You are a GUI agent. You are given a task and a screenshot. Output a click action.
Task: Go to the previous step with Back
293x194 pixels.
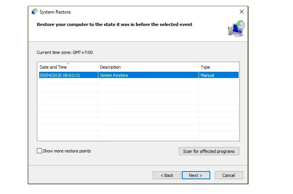(167, 175)
